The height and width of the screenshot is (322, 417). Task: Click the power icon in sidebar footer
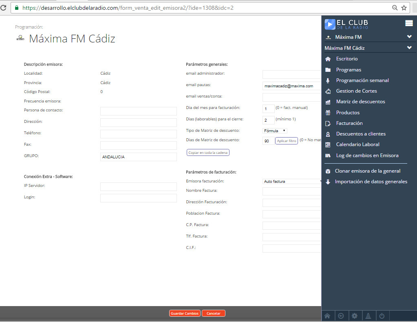pos(382,316)
